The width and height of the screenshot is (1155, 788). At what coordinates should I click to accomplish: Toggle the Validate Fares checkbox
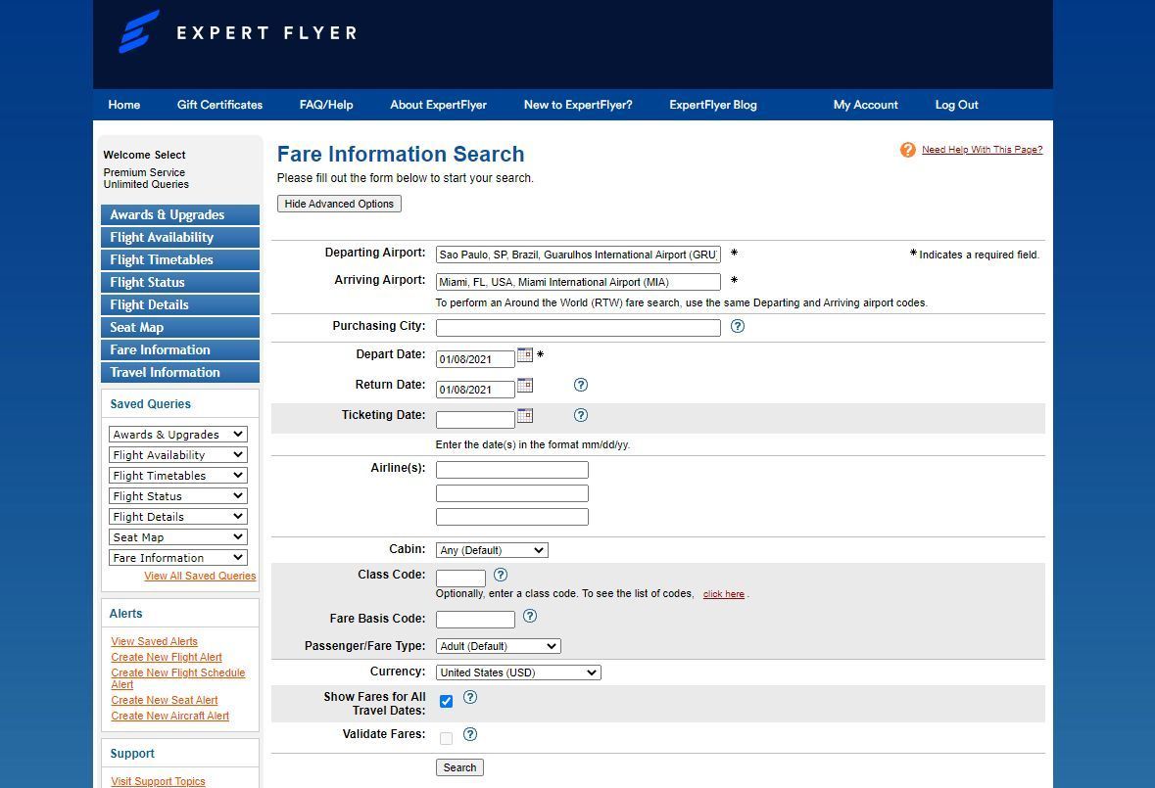tap(446, 738)
